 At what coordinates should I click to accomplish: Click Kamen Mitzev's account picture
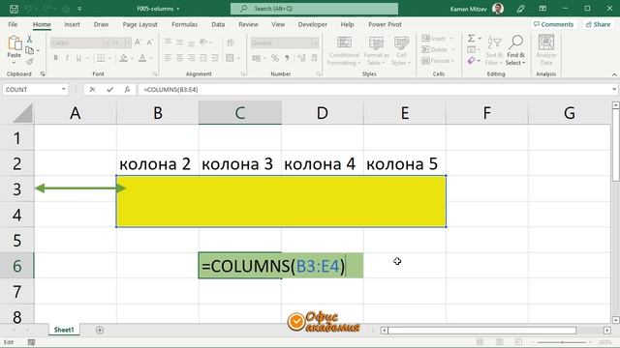coord(498,9)
